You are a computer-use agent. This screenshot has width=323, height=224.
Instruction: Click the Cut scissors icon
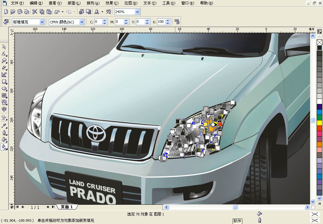tap(35, 12)
